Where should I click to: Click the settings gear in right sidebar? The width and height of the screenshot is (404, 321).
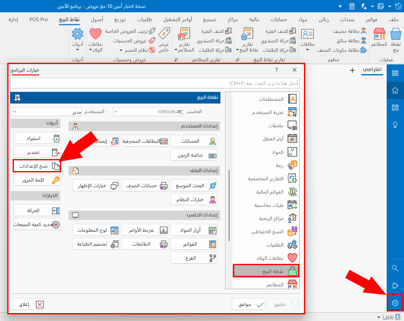395,302
